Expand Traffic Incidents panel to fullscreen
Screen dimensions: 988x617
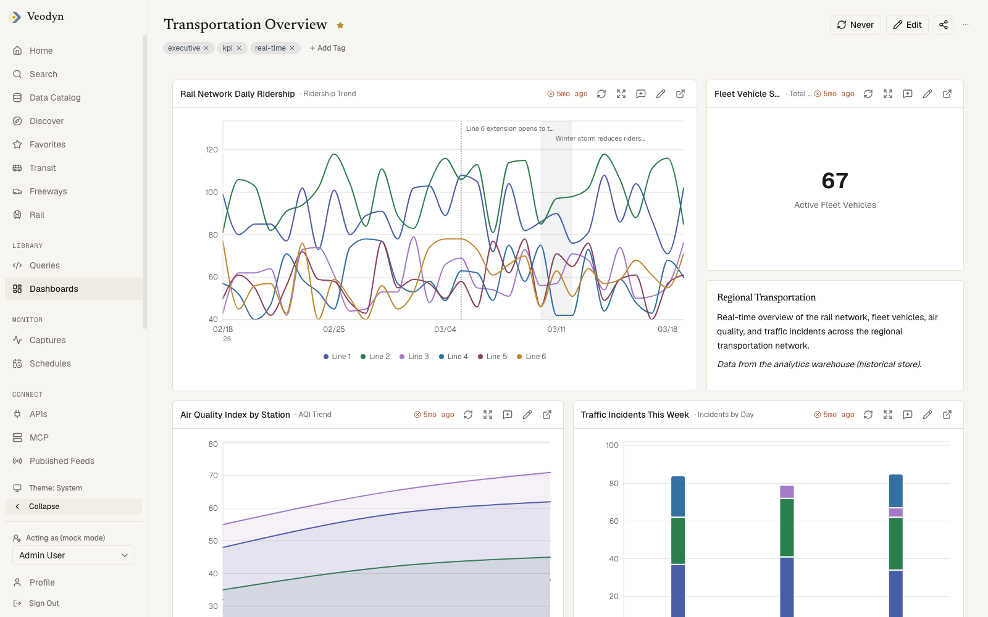tap(888, 415)
